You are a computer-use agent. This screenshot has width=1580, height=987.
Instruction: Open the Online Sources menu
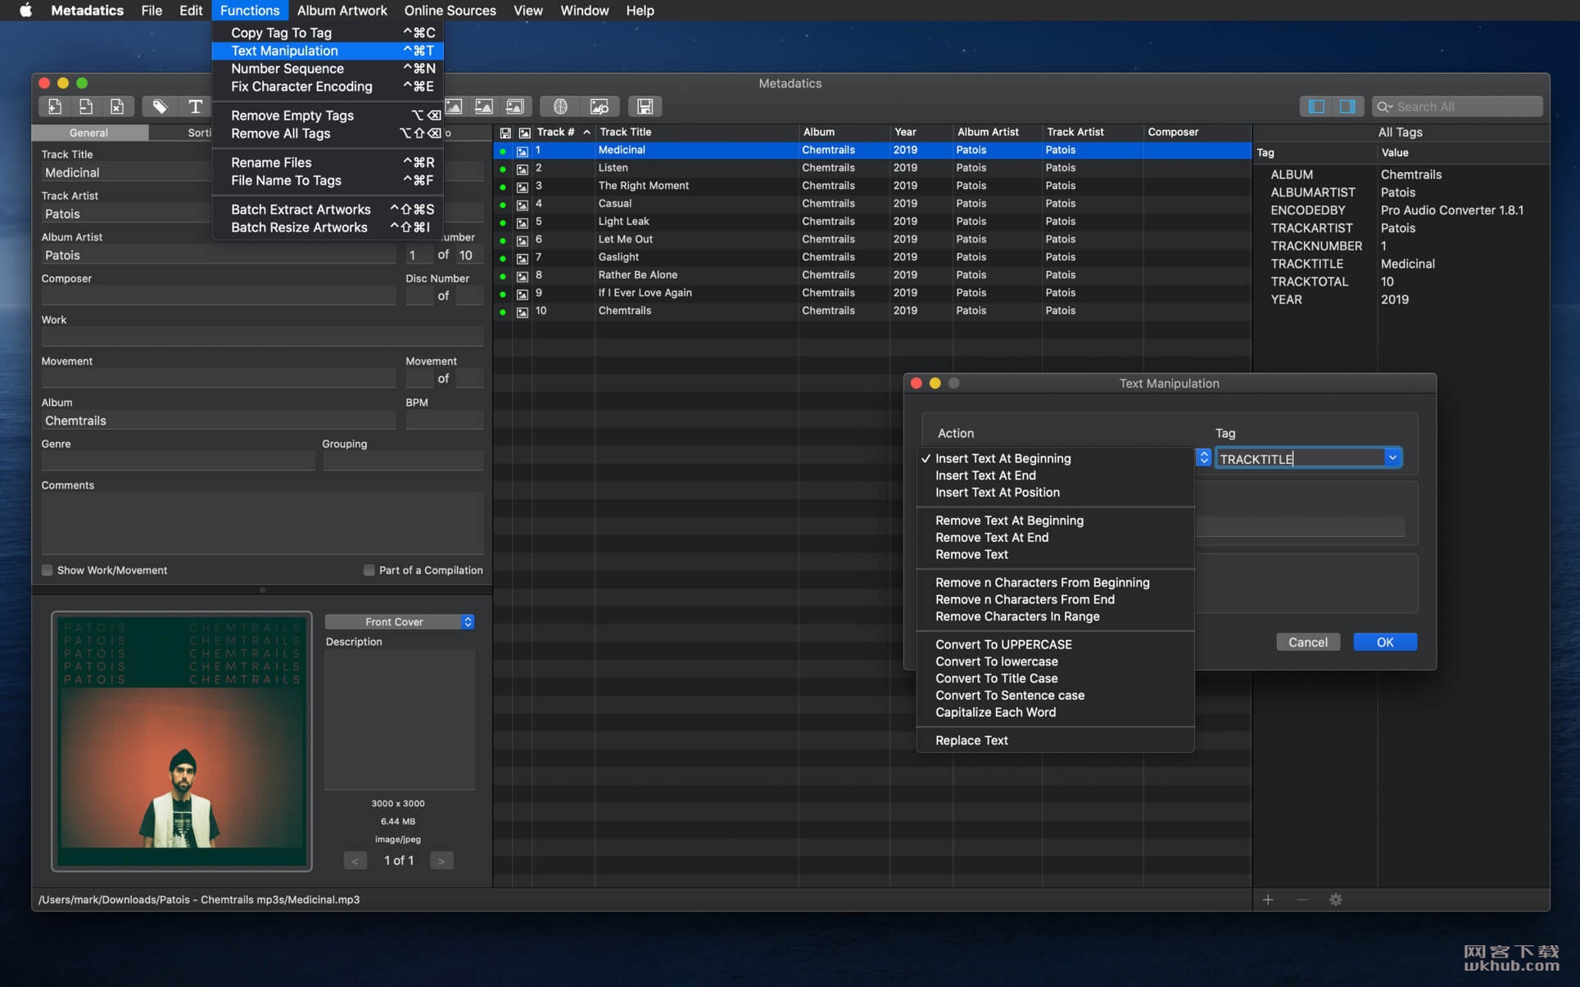(450, 11)
